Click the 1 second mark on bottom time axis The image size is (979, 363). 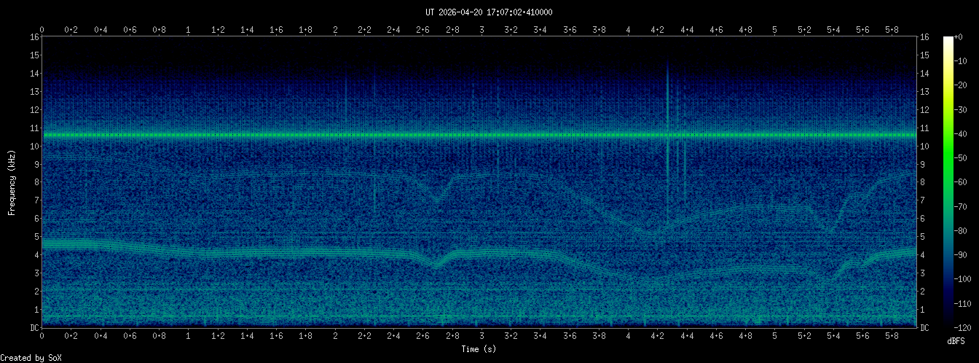[189, 337]
